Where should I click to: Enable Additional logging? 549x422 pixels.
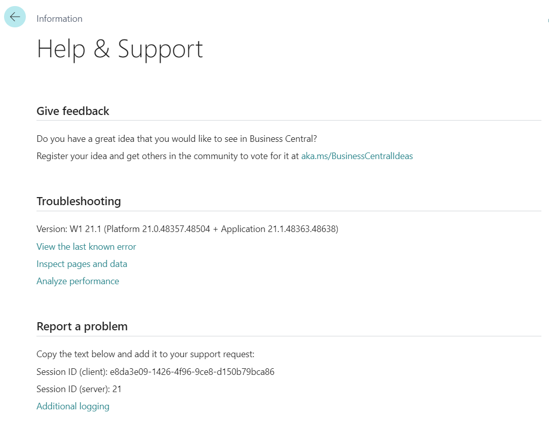[72, 406]
